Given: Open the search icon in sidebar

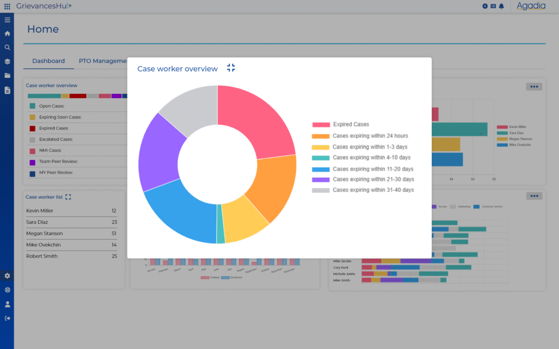Looking at the screenshot, I should pos(7,48).
